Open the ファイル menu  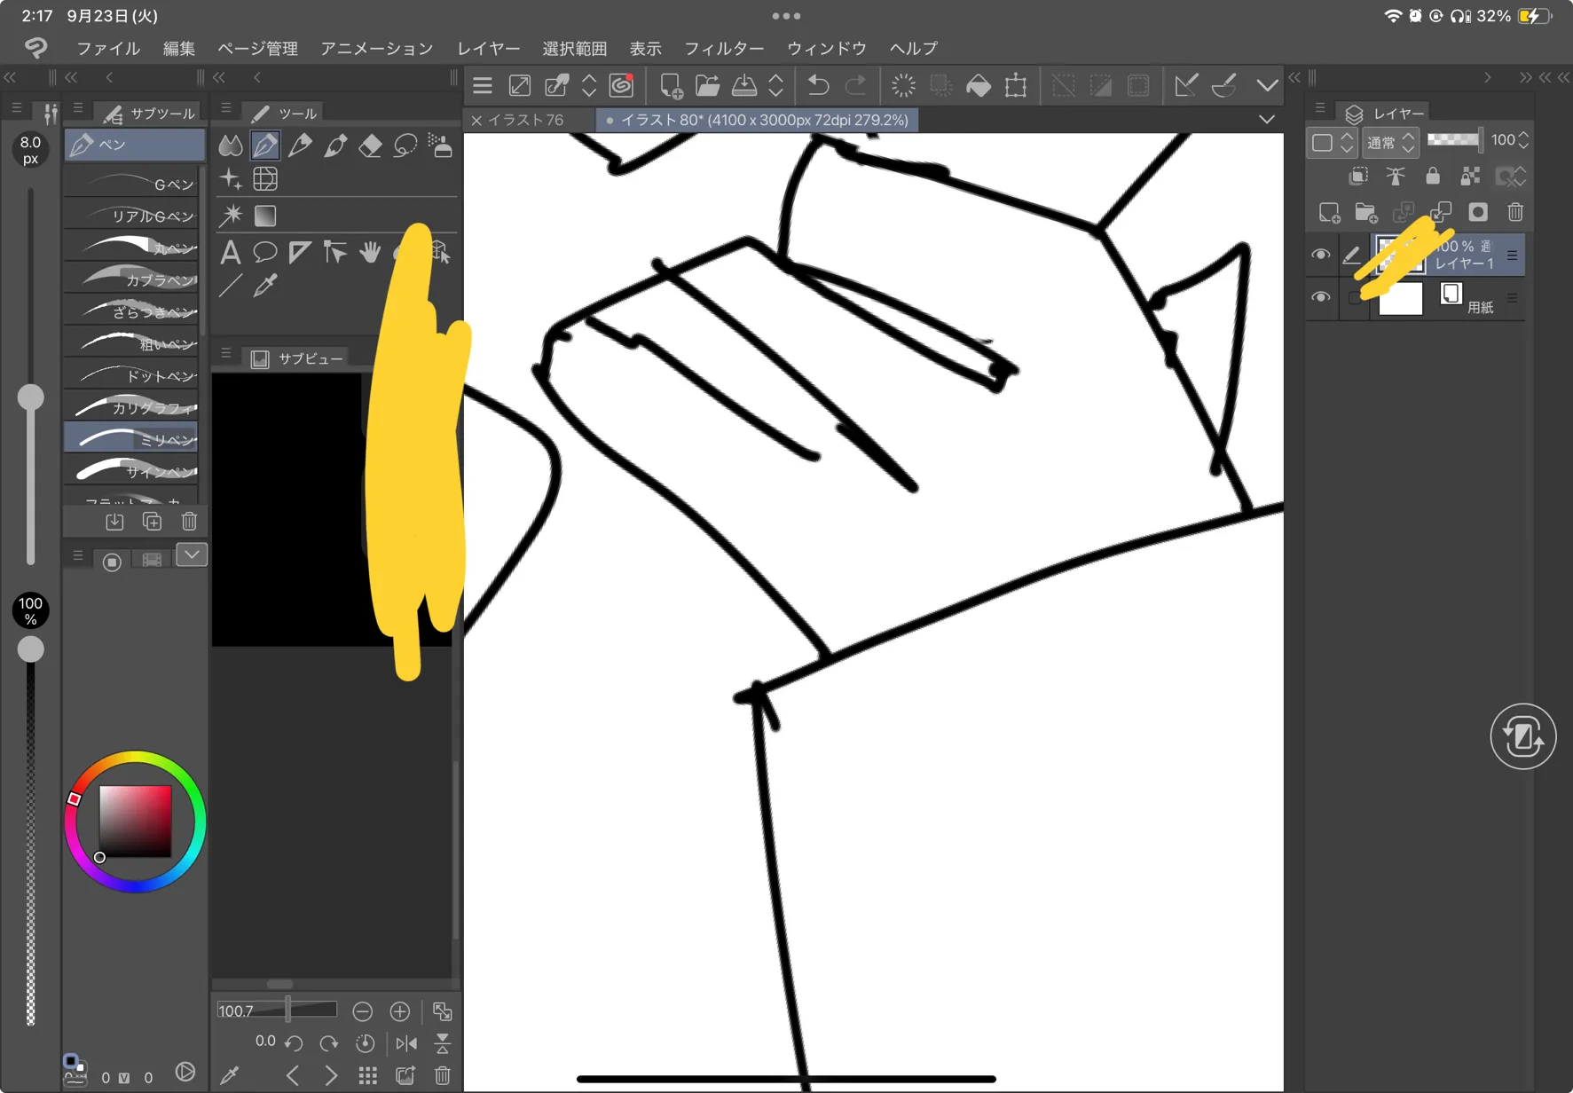click(108, 48)
